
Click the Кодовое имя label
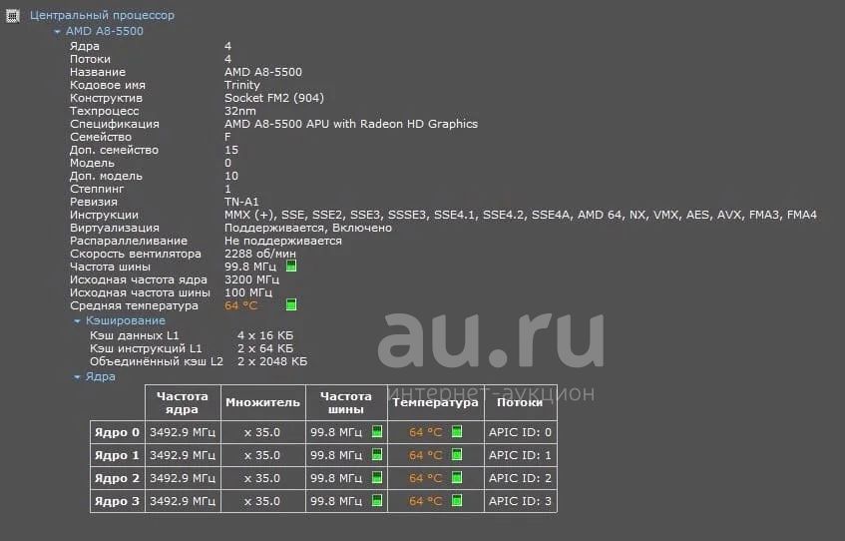pyautogui.click(x=107, y=85)
